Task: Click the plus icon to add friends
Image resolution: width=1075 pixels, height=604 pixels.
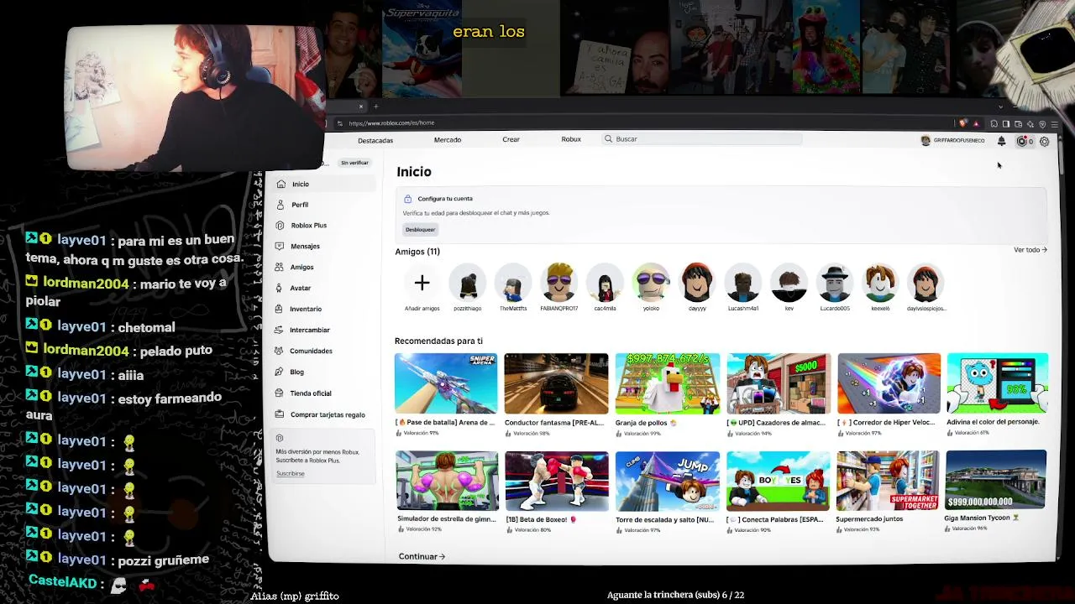Action: click(x=422, y=284)
